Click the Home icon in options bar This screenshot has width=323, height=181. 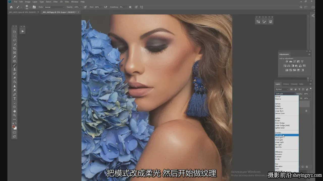[x=11, y=7]
